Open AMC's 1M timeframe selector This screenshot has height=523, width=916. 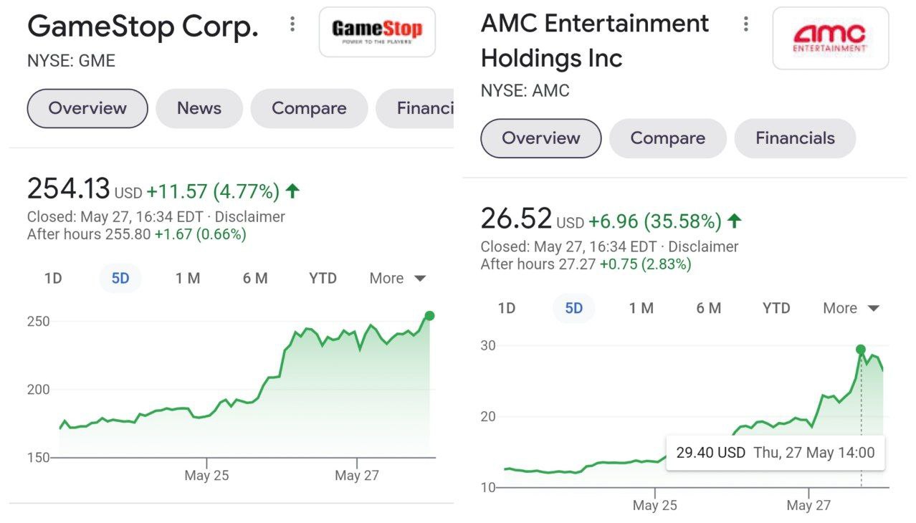coord(641,308)
